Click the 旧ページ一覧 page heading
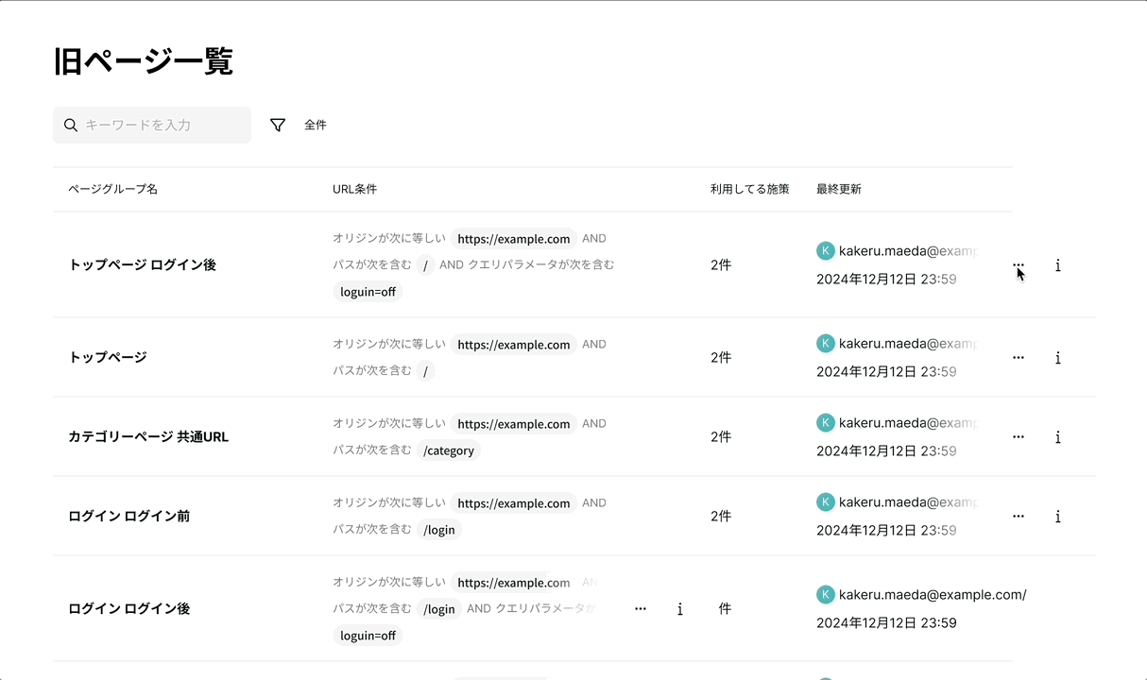The width and height of the screenshot is (1147, 680). pos(144,62)
